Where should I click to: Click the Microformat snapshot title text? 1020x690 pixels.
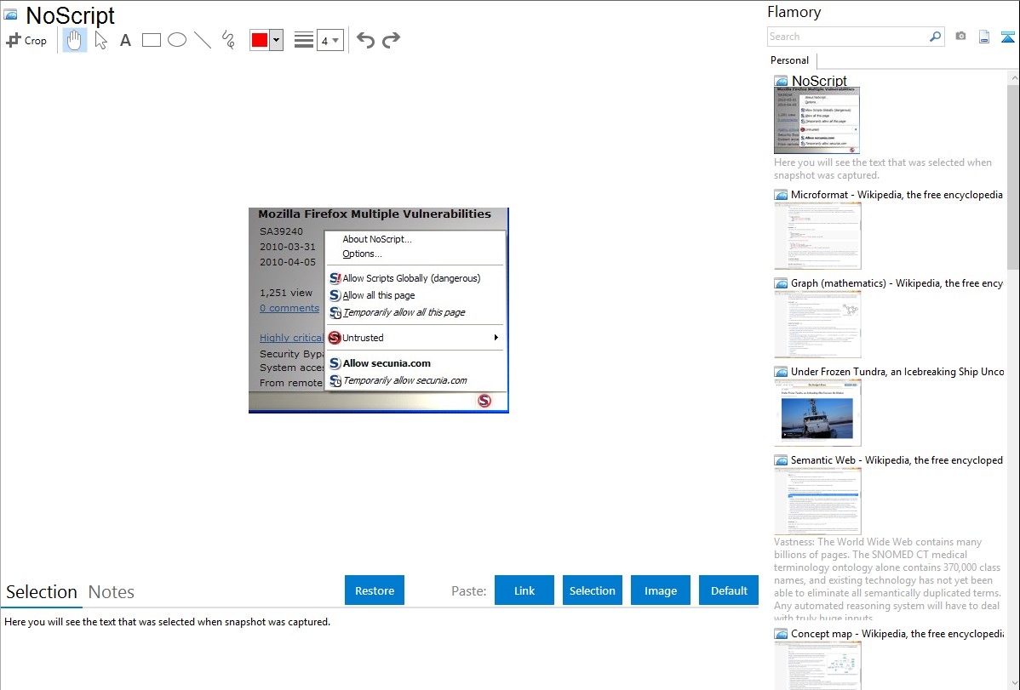pyautogui.click(x=897, y=195)
